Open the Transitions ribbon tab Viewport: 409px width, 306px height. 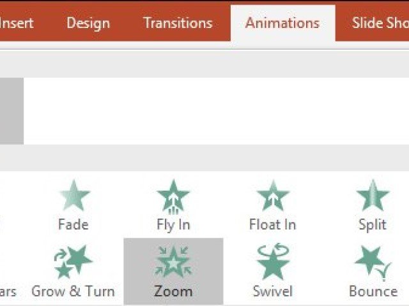(x=178, y=23)
